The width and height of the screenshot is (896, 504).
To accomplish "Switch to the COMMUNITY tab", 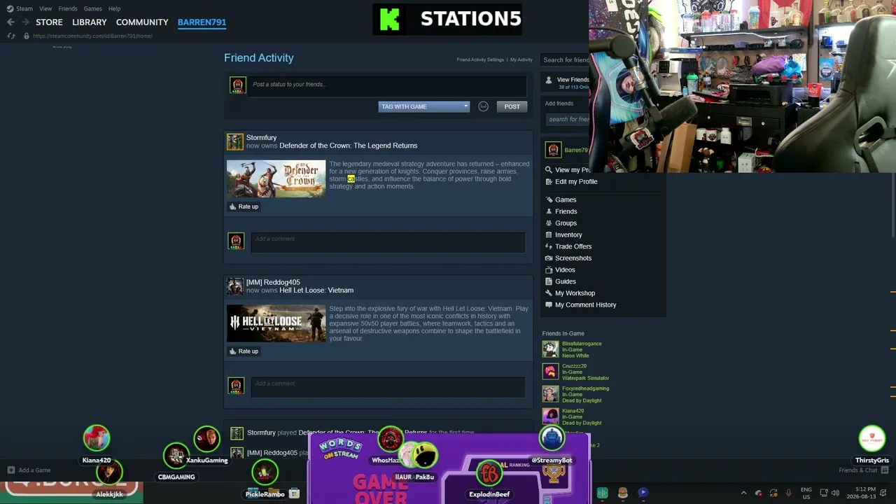I will click(x=142, y=22).
